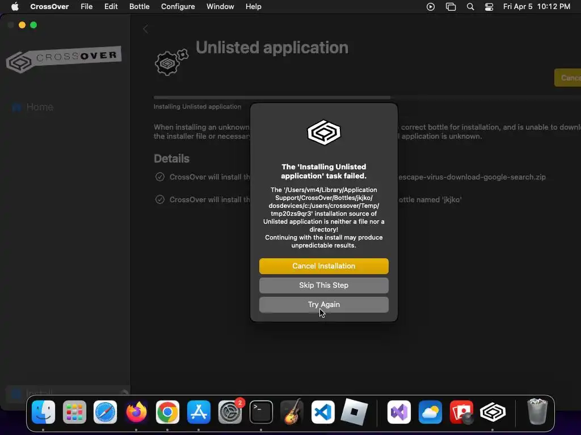Click first Details checkmark icon for zip file
Viewport: 581px width, 435px height.
click(159, 177)
